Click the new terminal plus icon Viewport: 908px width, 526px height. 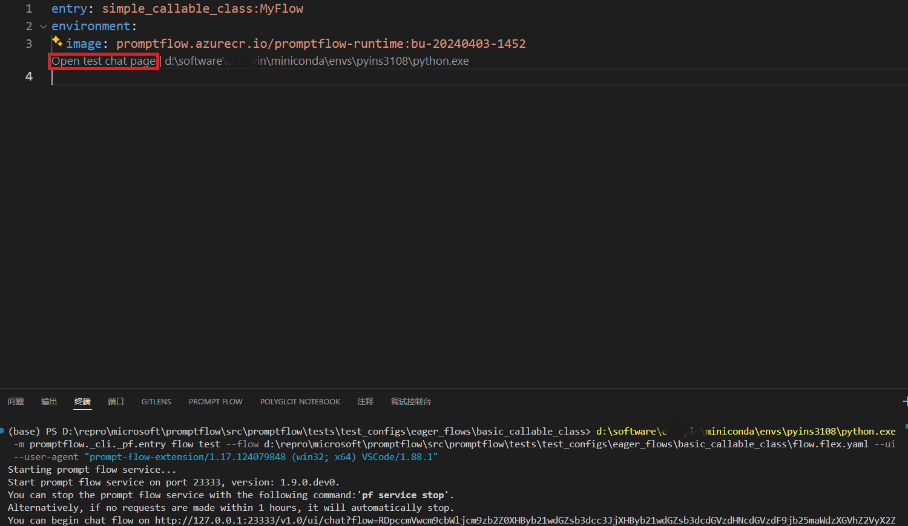click(905, 401)
